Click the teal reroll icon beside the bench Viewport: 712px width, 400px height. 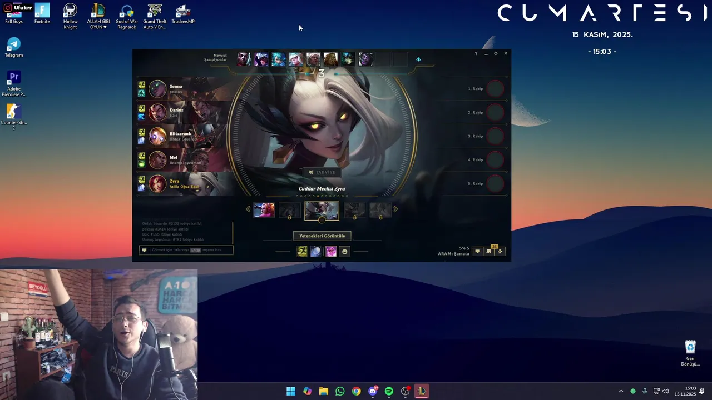click(x=418, y=59)
